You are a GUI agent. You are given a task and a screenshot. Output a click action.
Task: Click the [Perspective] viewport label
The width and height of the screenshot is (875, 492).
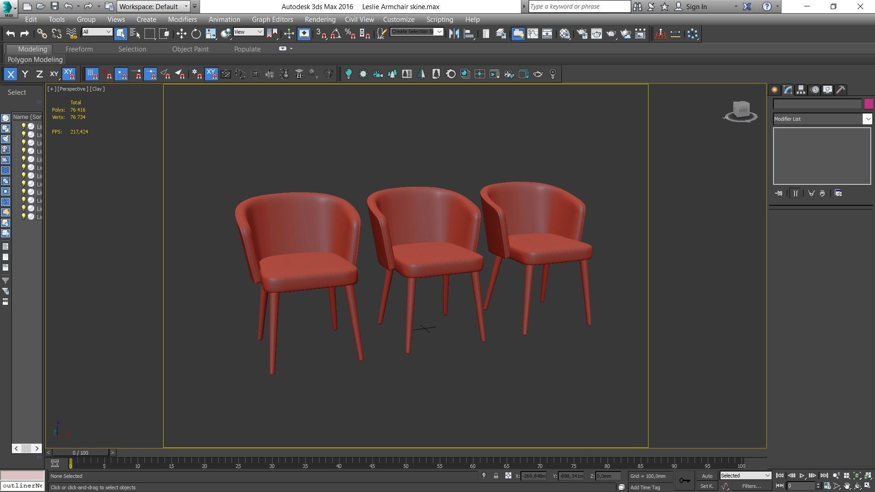click(72, 89)
